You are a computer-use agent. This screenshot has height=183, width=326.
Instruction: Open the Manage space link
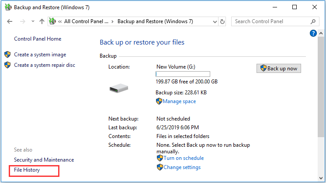coord(179,101)
